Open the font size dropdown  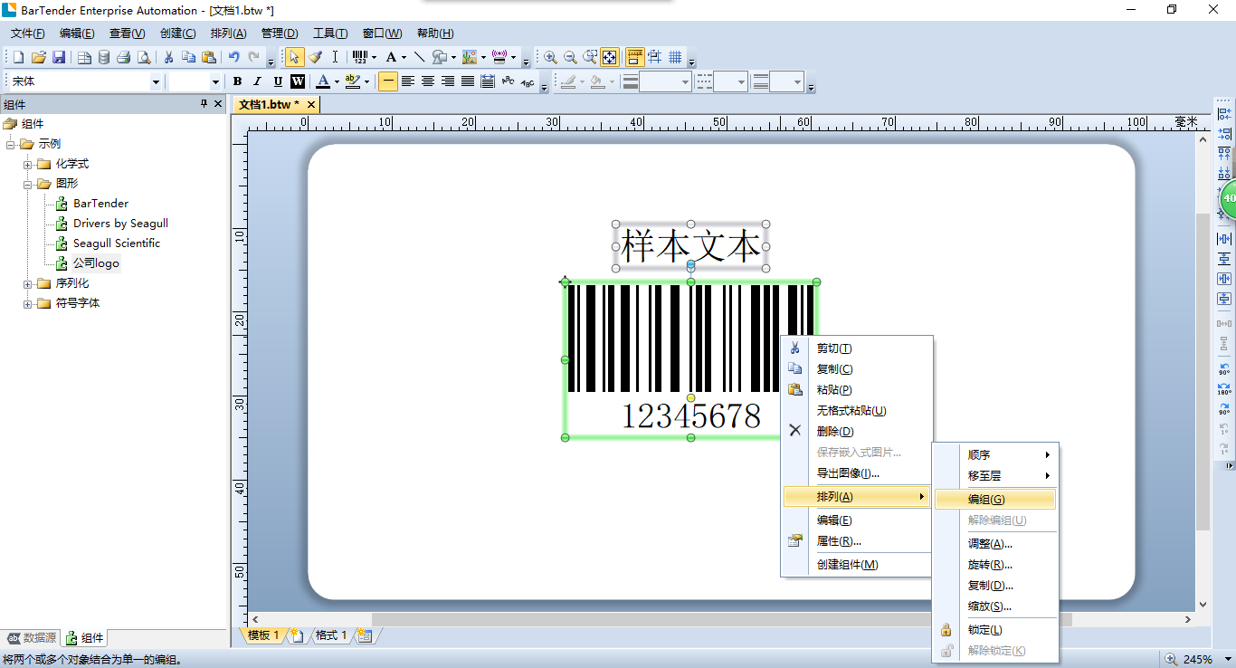215,81
